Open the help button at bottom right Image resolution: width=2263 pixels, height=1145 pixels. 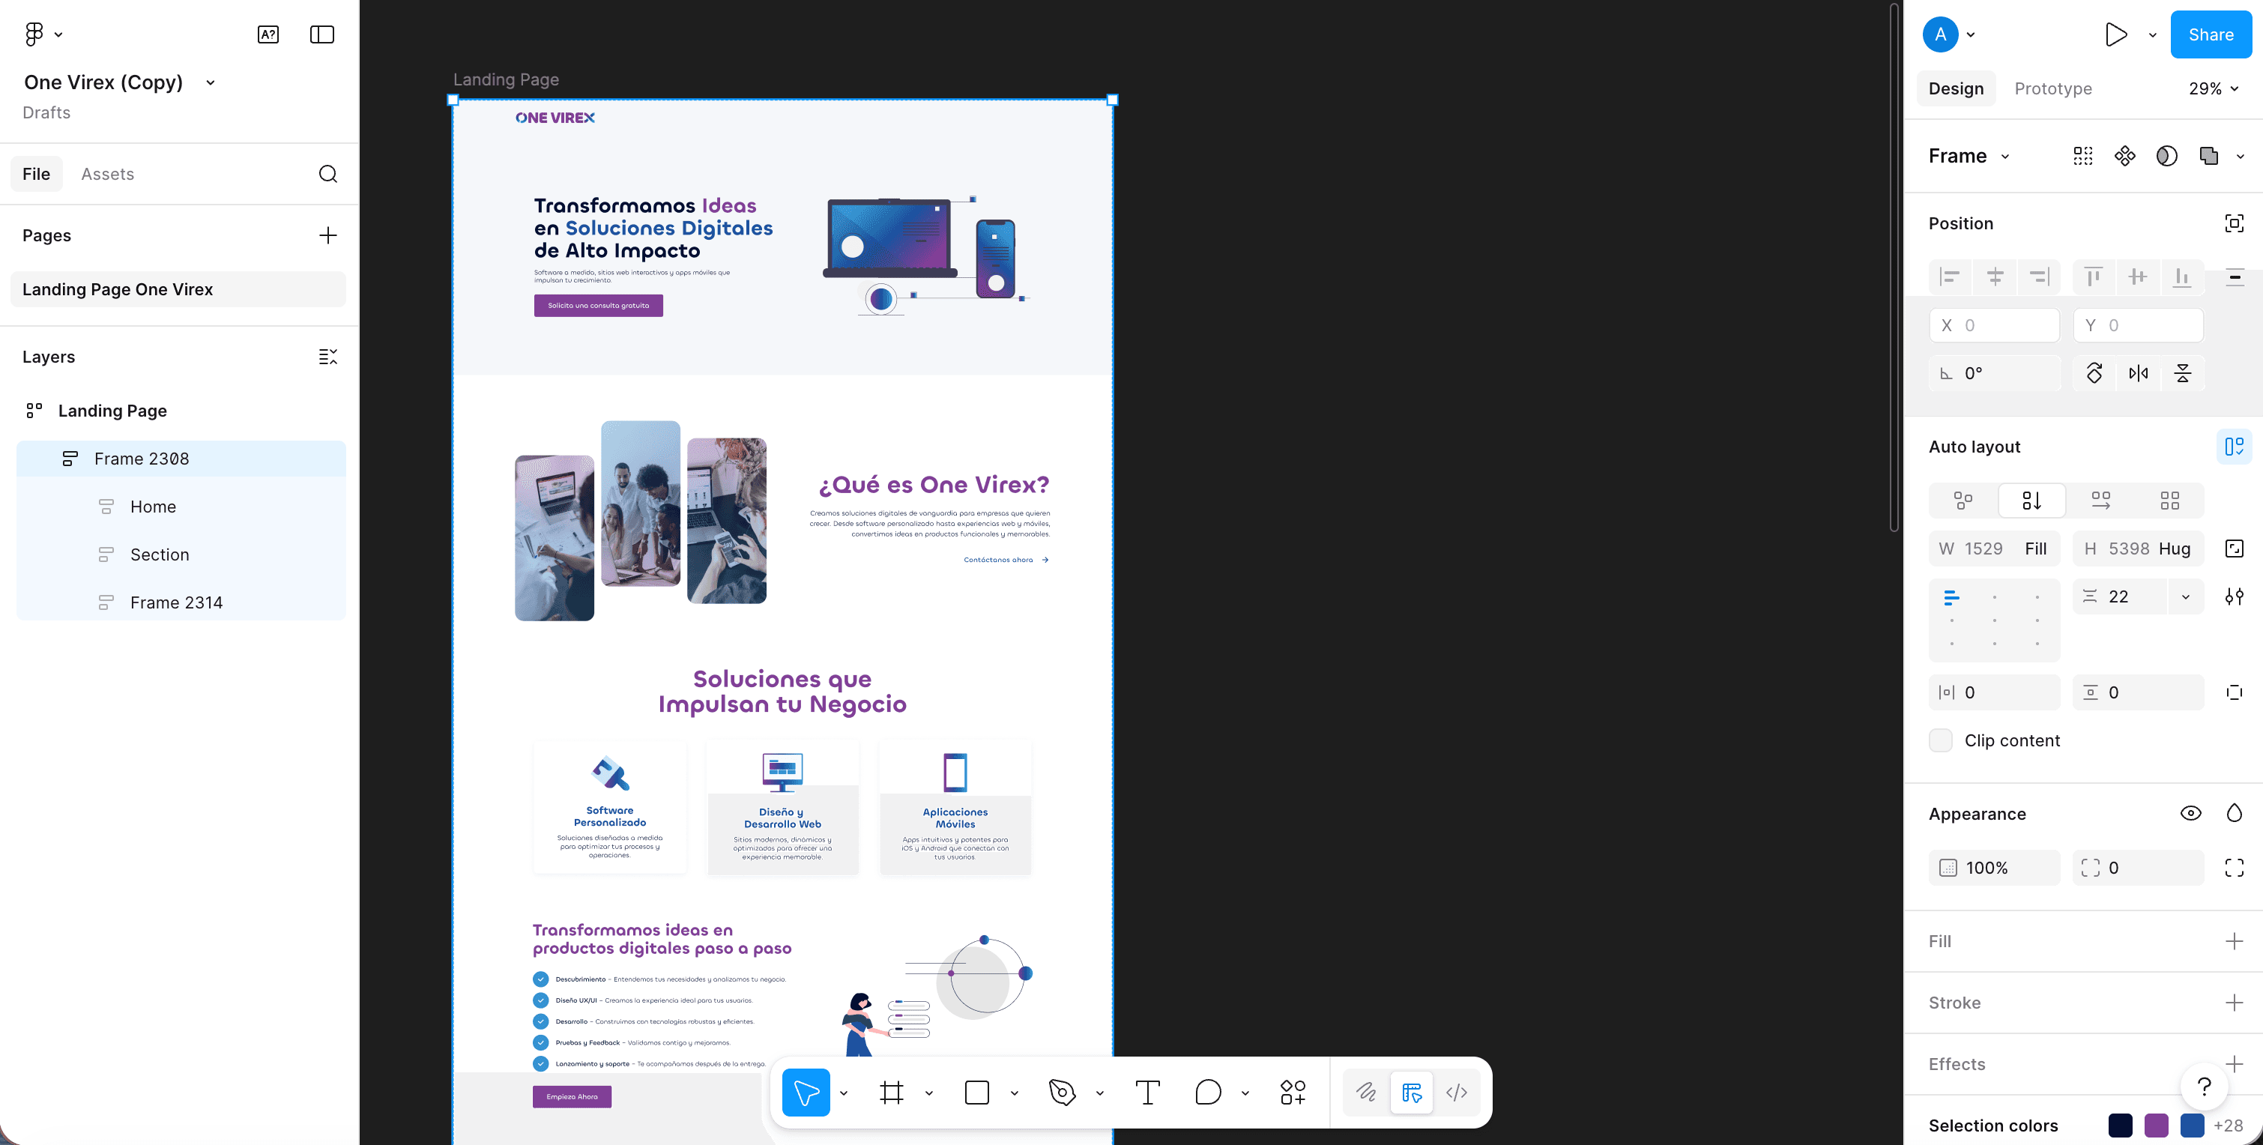2203,1087
